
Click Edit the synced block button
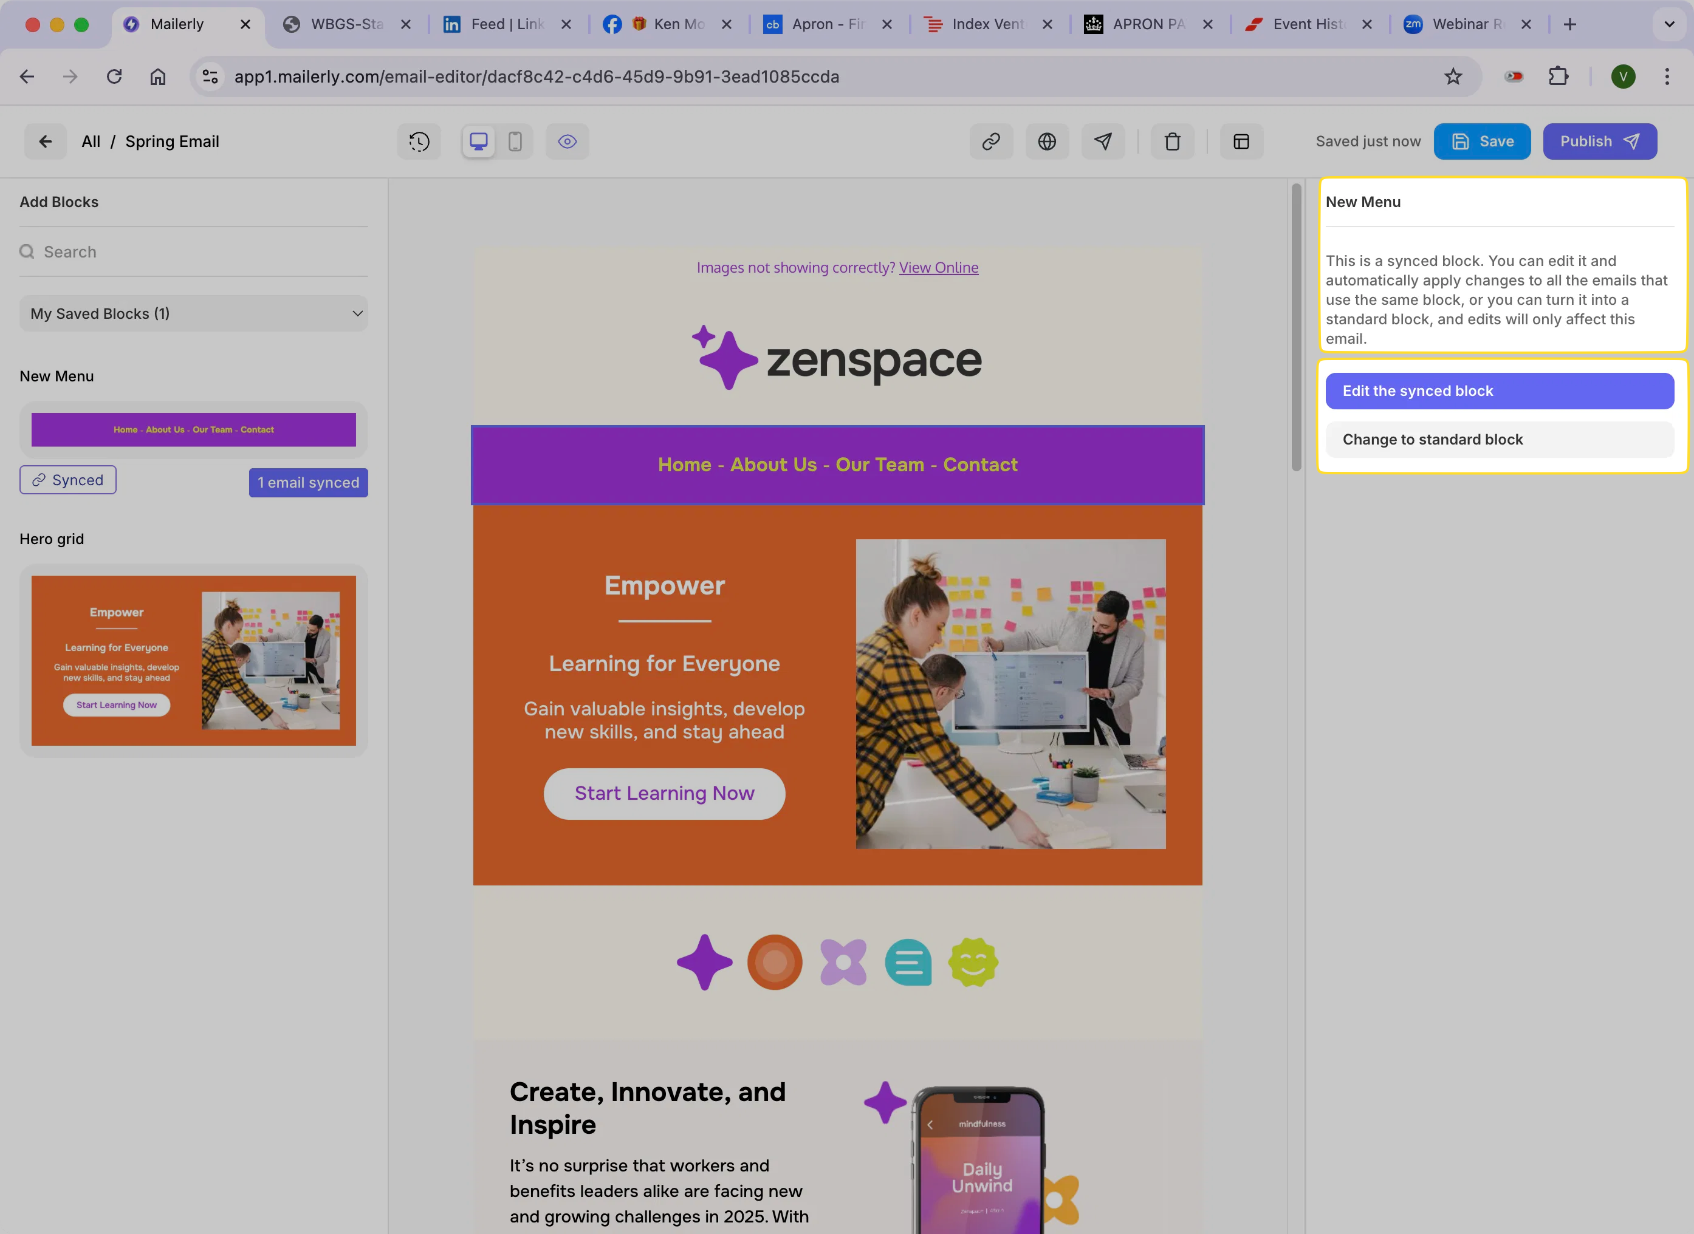[1499, 390]
